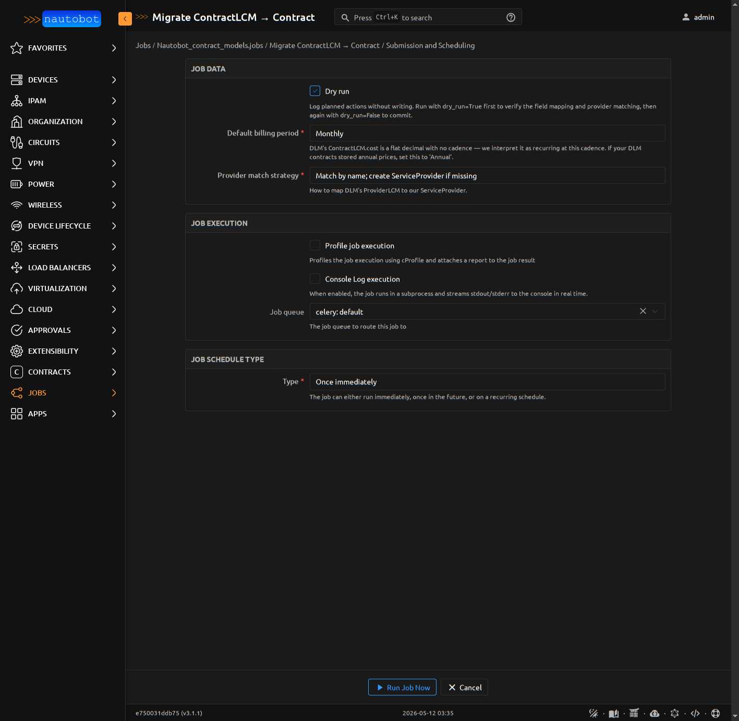The width and height of the screenshot is (739, 721).
Task: Open Default billing period dropdown
Action: click(487, 133)
